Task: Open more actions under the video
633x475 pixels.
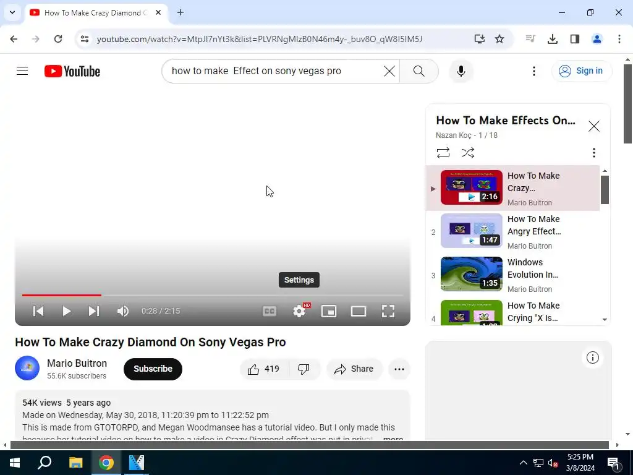Action: (399, 369)
